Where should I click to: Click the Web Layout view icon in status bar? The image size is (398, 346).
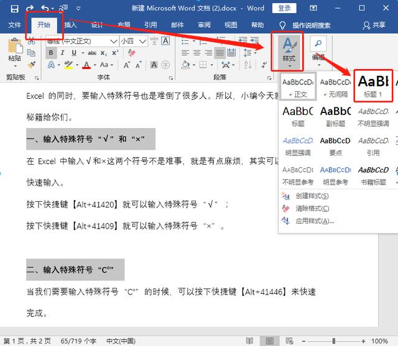(289, 341)
